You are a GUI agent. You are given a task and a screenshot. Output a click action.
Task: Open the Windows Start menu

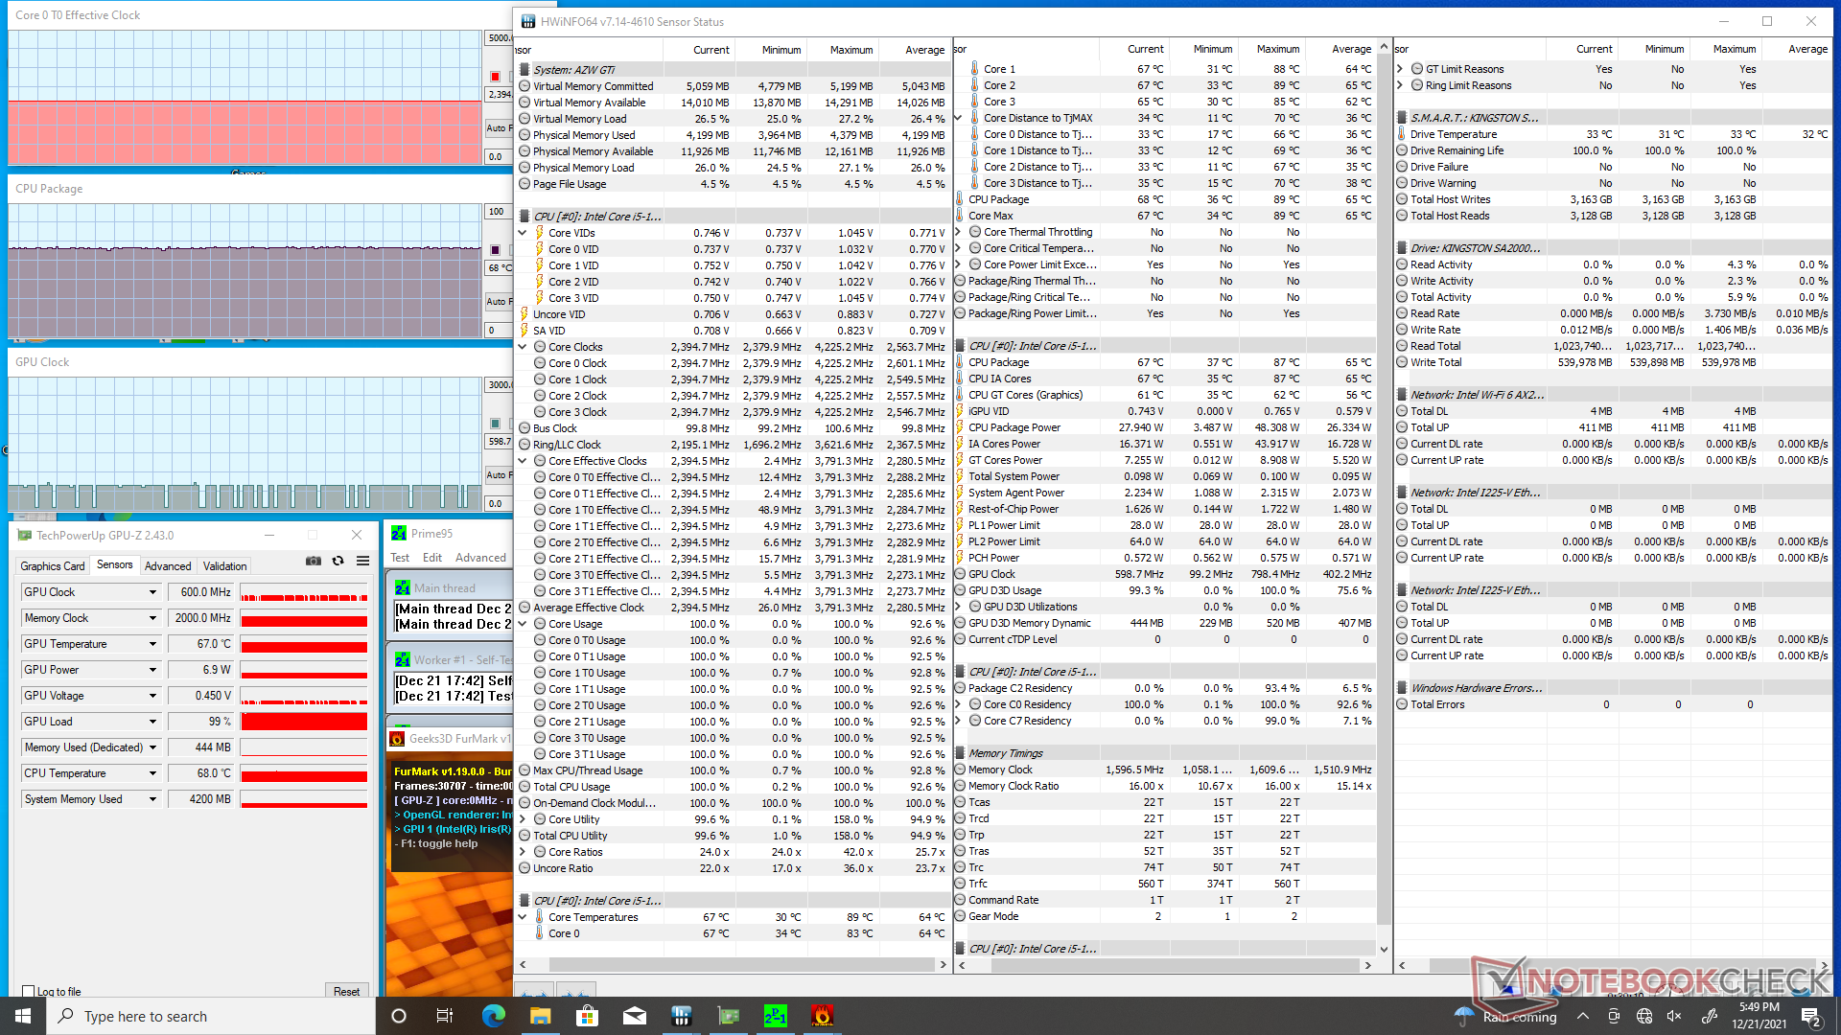pyautogui.click(x=23, y=1016)
